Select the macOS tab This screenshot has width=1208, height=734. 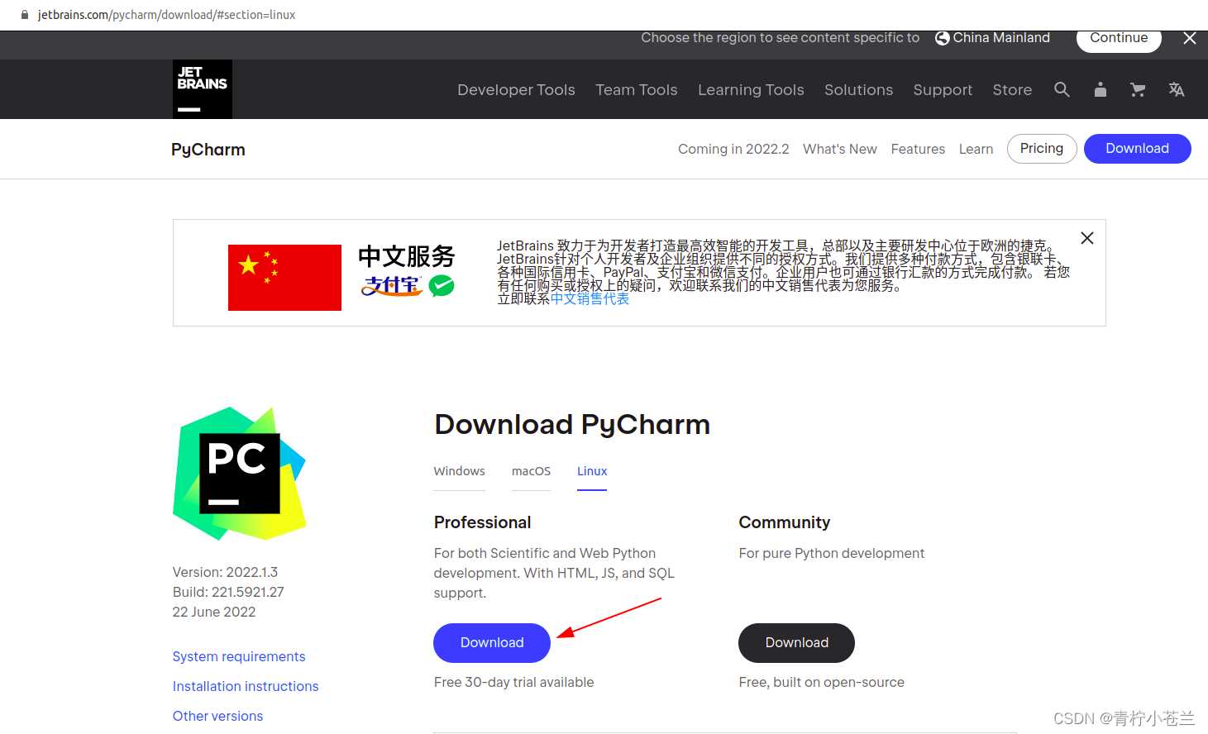(531, 471)
